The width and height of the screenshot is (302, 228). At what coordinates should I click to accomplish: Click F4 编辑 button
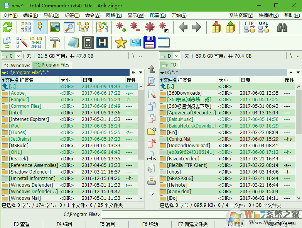click(64, 224)
